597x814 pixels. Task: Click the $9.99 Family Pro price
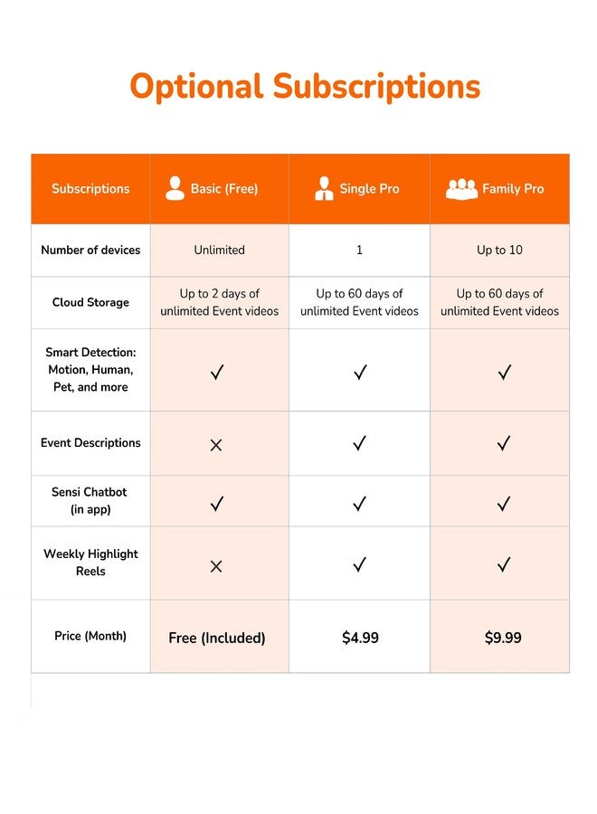[503, 638]
